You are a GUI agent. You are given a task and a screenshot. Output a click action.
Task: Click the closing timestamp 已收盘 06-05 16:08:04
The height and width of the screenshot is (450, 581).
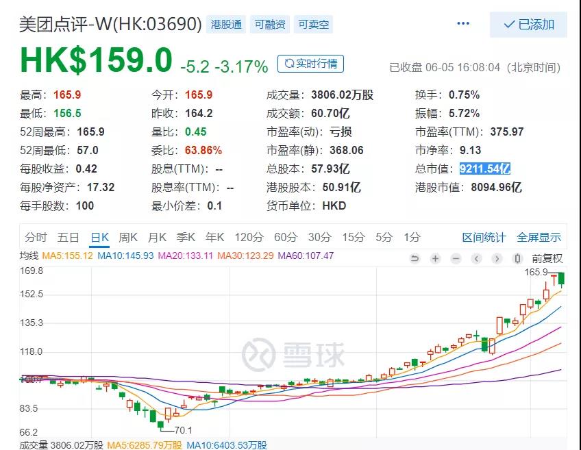(445, 67)
